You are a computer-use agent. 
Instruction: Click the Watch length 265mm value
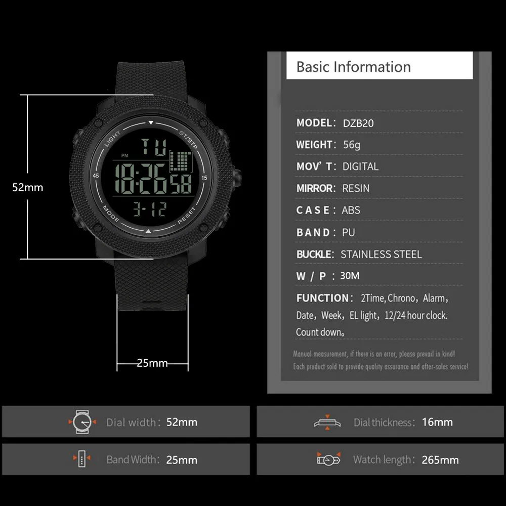(440, 460)
